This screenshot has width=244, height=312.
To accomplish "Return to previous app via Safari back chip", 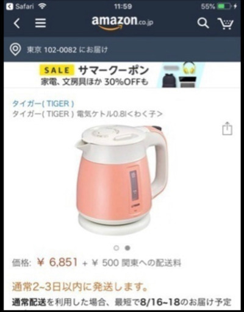I will (20, 7).
